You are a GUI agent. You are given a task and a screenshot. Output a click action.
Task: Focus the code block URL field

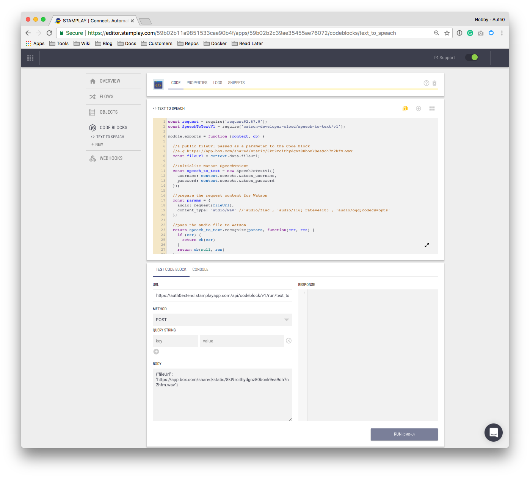point(223,295)
